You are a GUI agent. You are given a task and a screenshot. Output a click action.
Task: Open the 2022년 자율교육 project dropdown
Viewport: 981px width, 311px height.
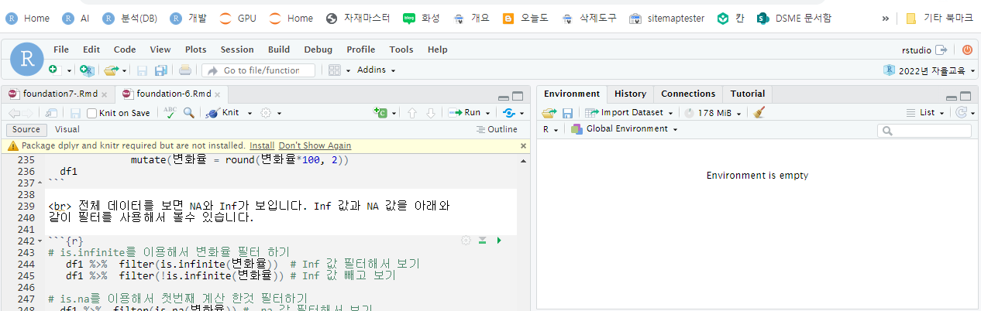[928, 70]
